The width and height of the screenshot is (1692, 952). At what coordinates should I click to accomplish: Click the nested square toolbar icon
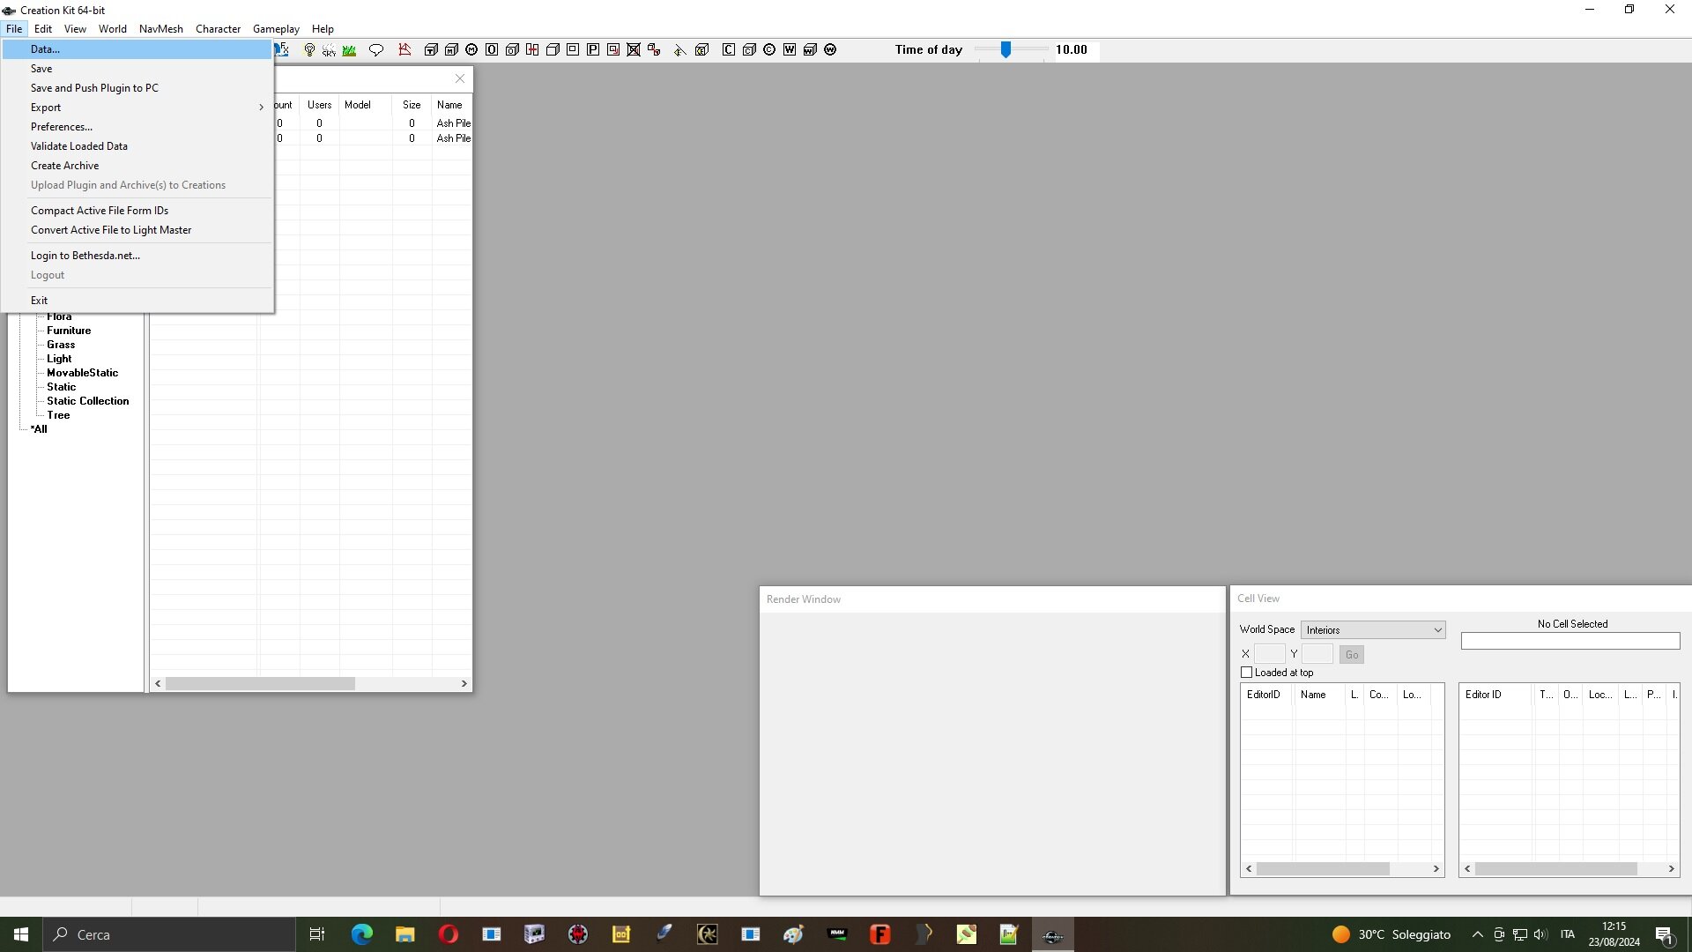pyautogui.click(x=573, y=50)
